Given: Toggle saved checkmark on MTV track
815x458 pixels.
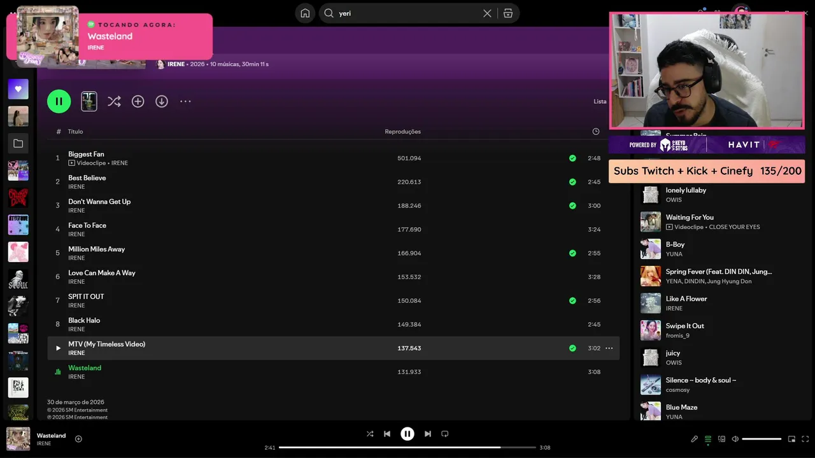Looking at the screenshot, I should [572, 348].
